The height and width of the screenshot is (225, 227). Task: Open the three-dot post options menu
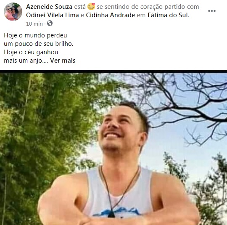[x=212, y=11]
